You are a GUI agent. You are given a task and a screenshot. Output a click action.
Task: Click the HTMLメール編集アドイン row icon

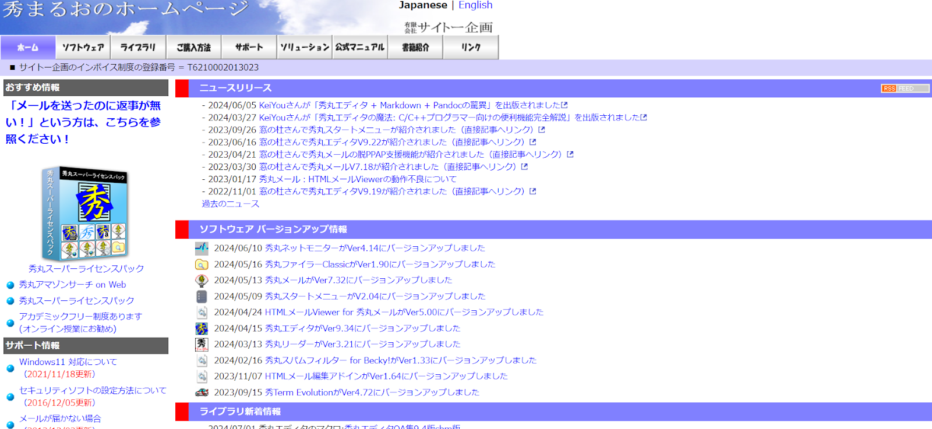[x=202, y=377]
